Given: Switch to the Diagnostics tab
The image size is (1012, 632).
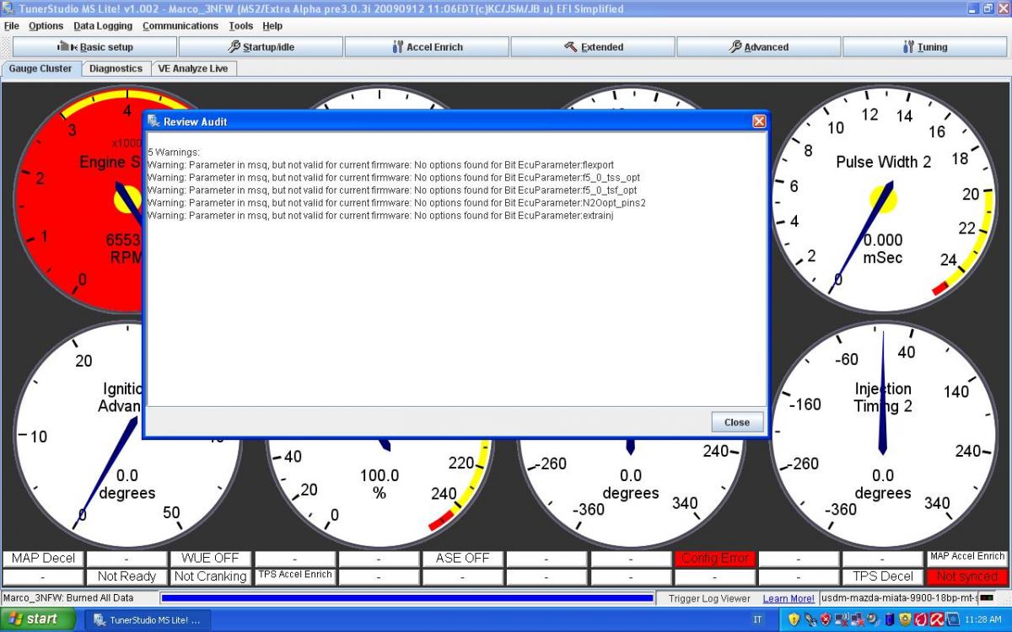Looking at the screenshot, I should pyautogui.click(x=116, y=68).
